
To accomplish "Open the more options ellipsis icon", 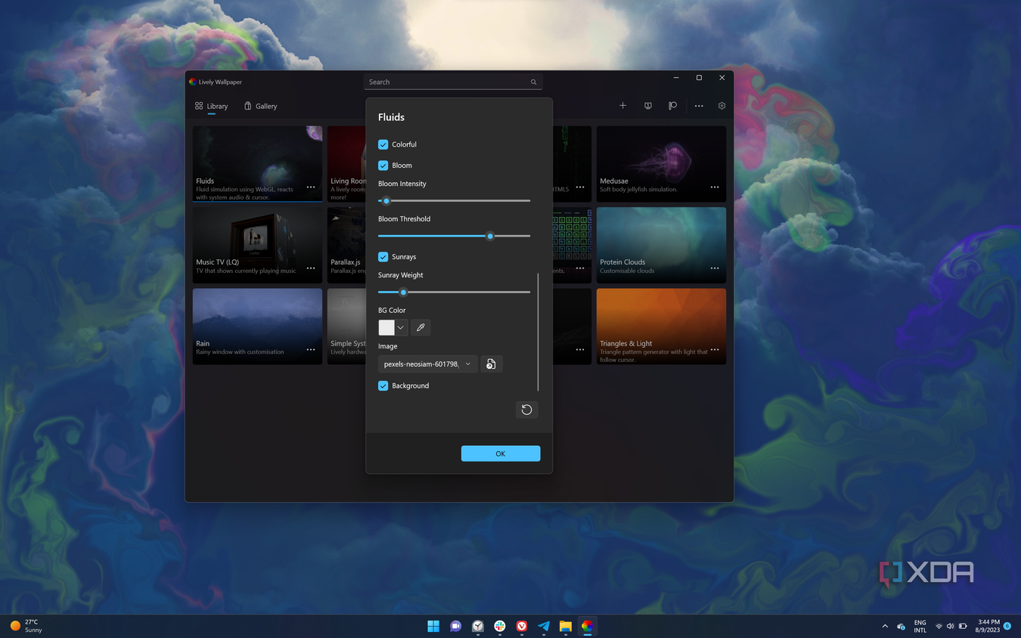I will click(x=698, y=106).
